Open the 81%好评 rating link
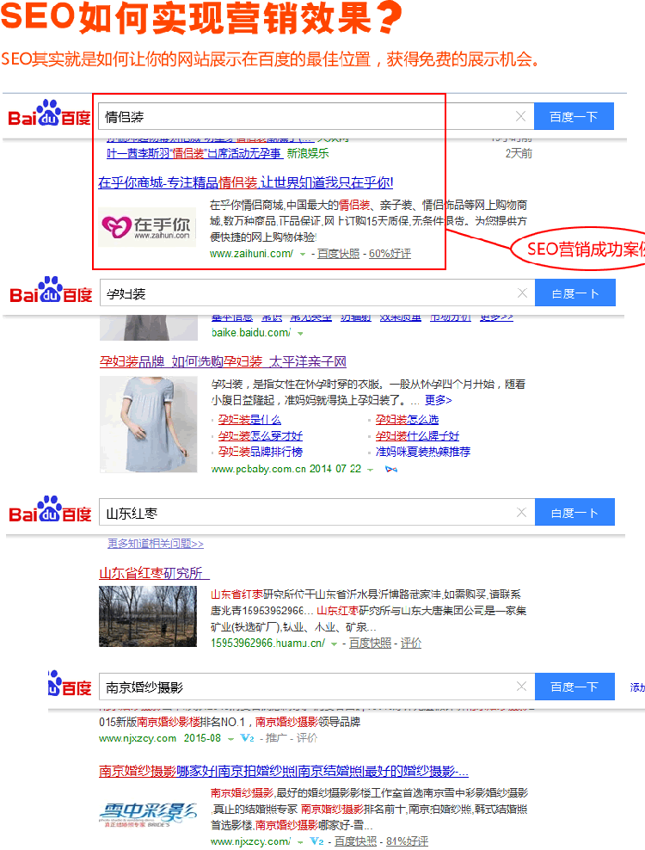The image size is (645, 850). (x=407, y=841)
